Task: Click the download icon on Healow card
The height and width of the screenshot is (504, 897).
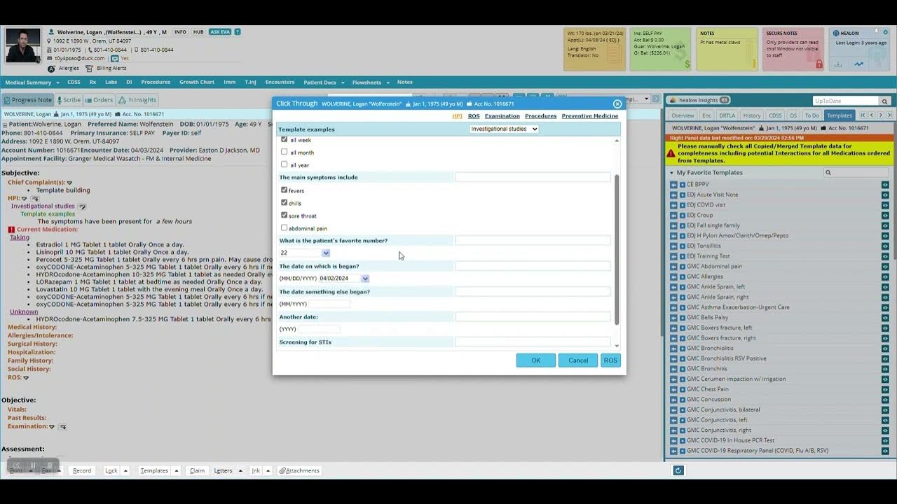Action: pyautogui.click(x=838, y=64)
